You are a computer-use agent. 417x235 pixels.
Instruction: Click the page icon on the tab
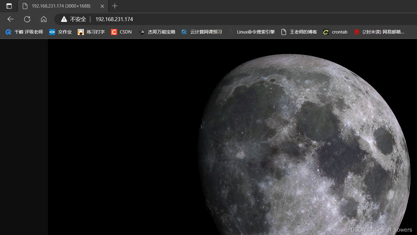pos(25,6)
